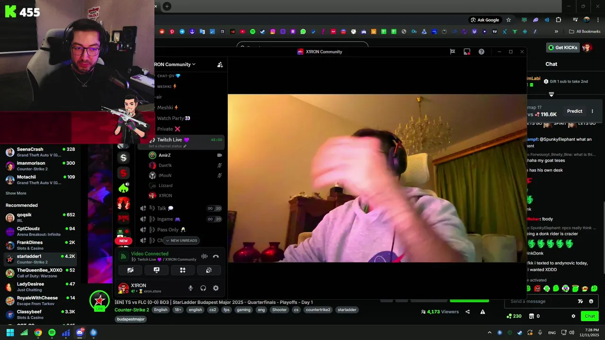
Task: Open Predict button in chat
Action: (574, 111)
